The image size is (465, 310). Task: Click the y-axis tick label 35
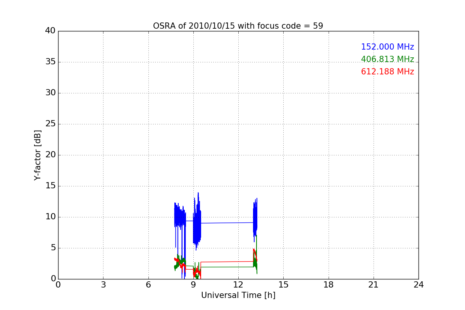point(50,62)
